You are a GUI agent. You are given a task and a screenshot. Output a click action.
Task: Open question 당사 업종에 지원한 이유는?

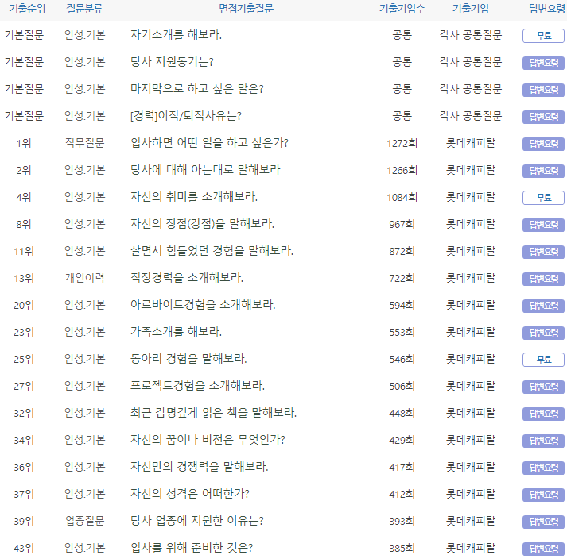coord(197,521)
